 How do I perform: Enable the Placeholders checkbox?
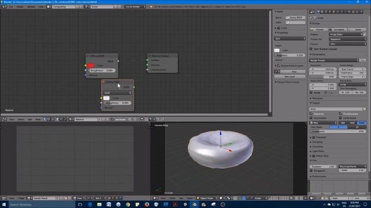click(311, 118)
